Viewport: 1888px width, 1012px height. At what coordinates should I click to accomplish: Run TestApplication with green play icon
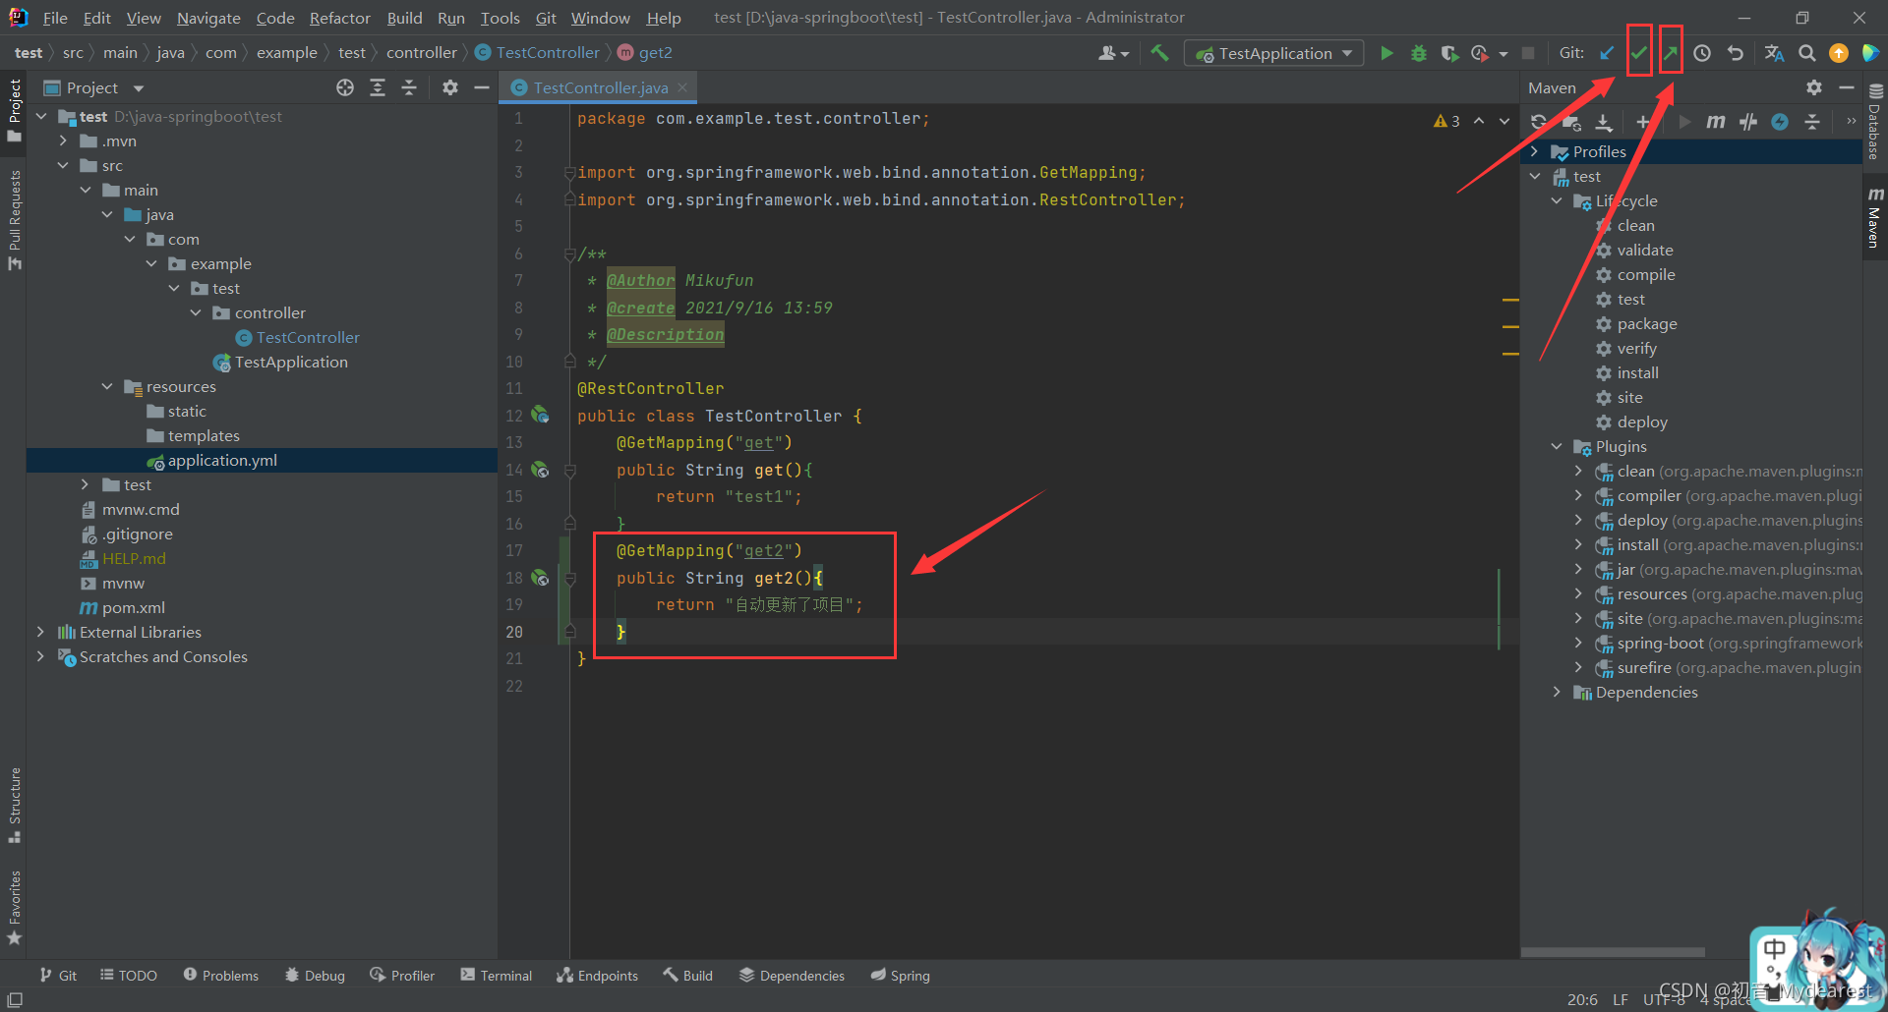click(1386, 53)
